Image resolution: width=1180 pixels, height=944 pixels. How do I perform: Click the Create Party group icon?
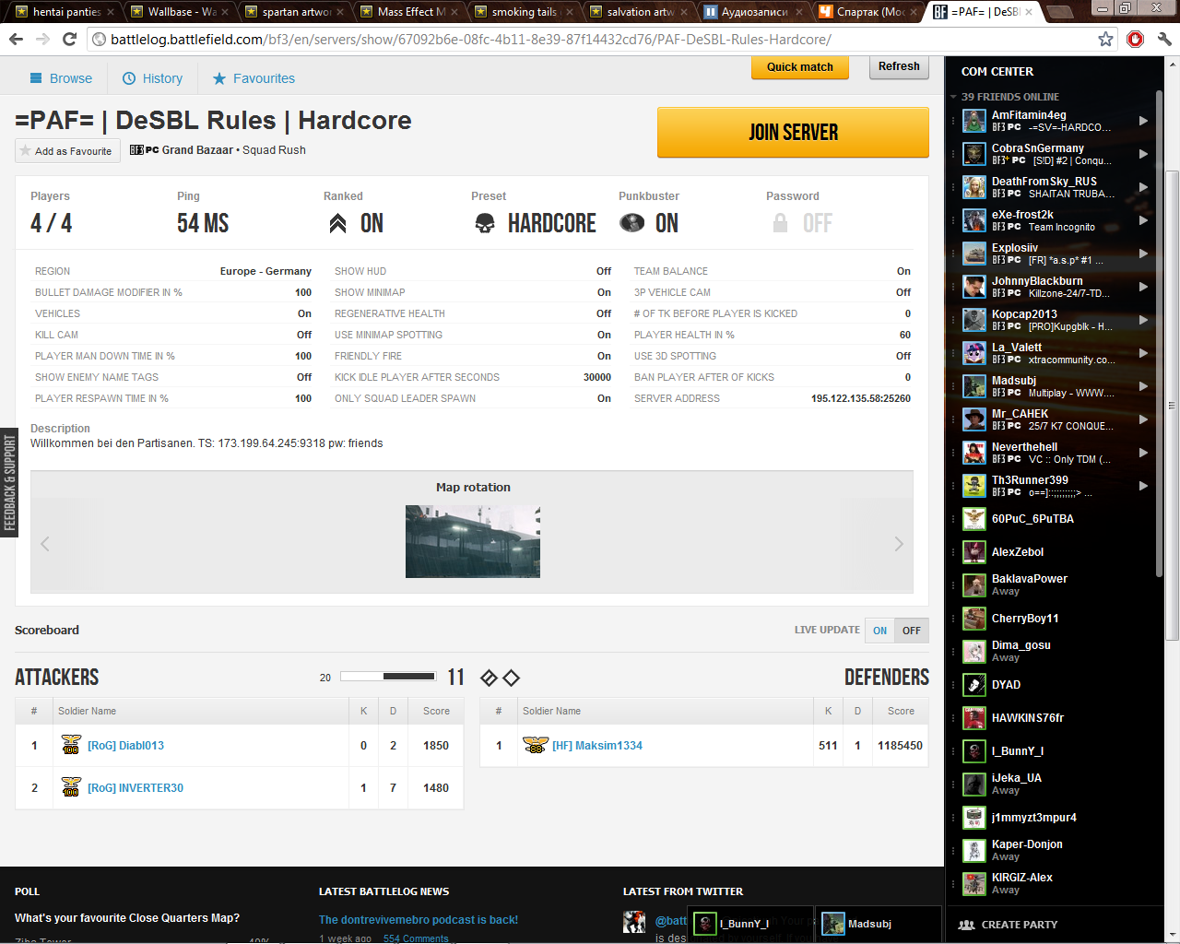(x=966, y=925)
